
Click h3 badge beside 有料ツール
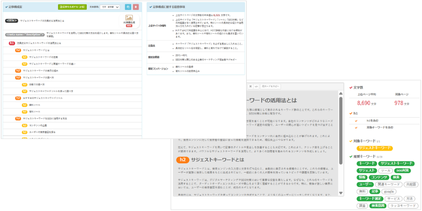[x=24, y=112]
